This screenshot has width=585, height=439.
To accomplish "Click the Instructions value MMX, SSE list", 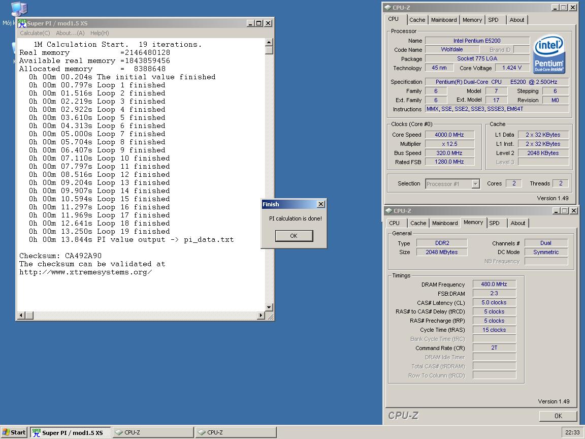I will pyautogui.click(x=497, y=109).
